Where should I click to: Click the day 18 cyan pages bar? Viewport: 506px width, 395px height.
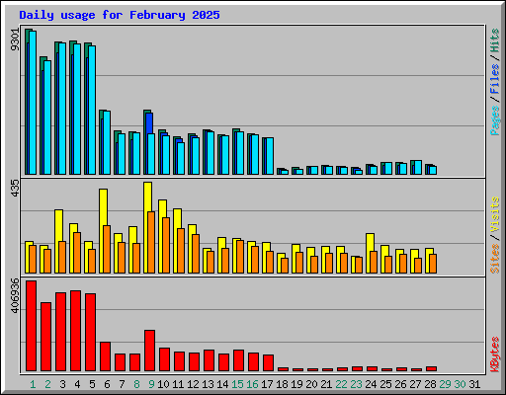[x=285, y=172]
